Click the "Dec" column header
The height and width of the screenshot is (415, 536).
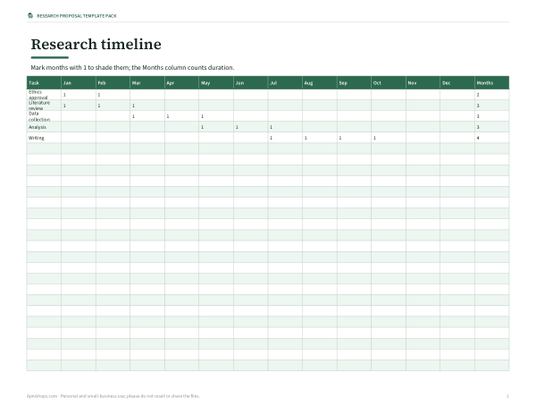[457, 83]
